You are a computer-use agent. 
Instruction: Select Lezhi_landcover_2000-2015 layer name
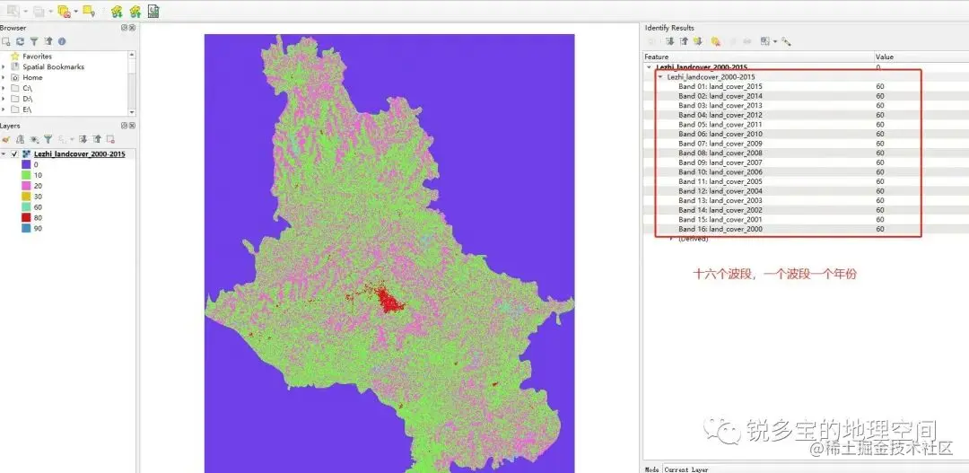pyautogui.click(x=80, y=154)
